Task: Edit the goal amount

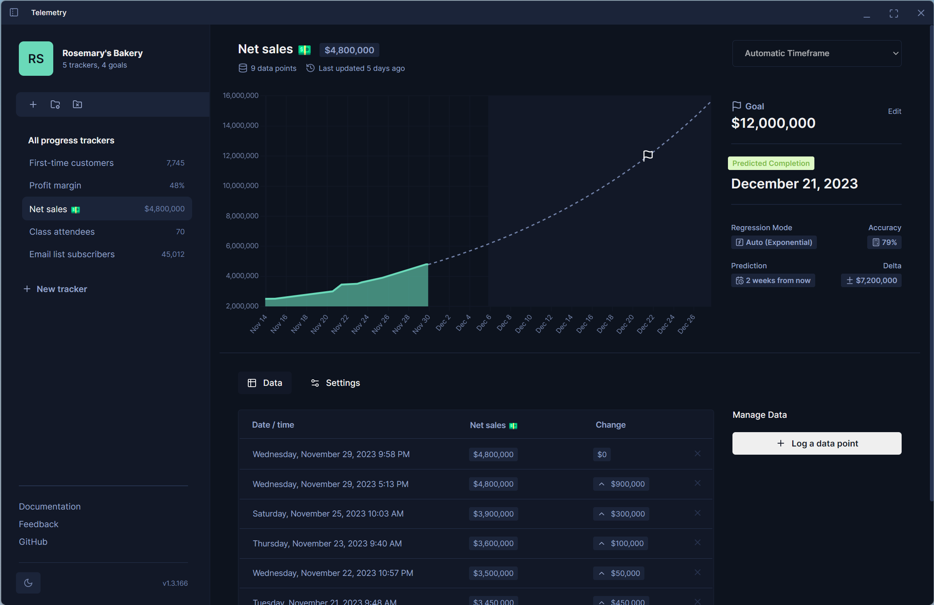Action: coord(894,111)
